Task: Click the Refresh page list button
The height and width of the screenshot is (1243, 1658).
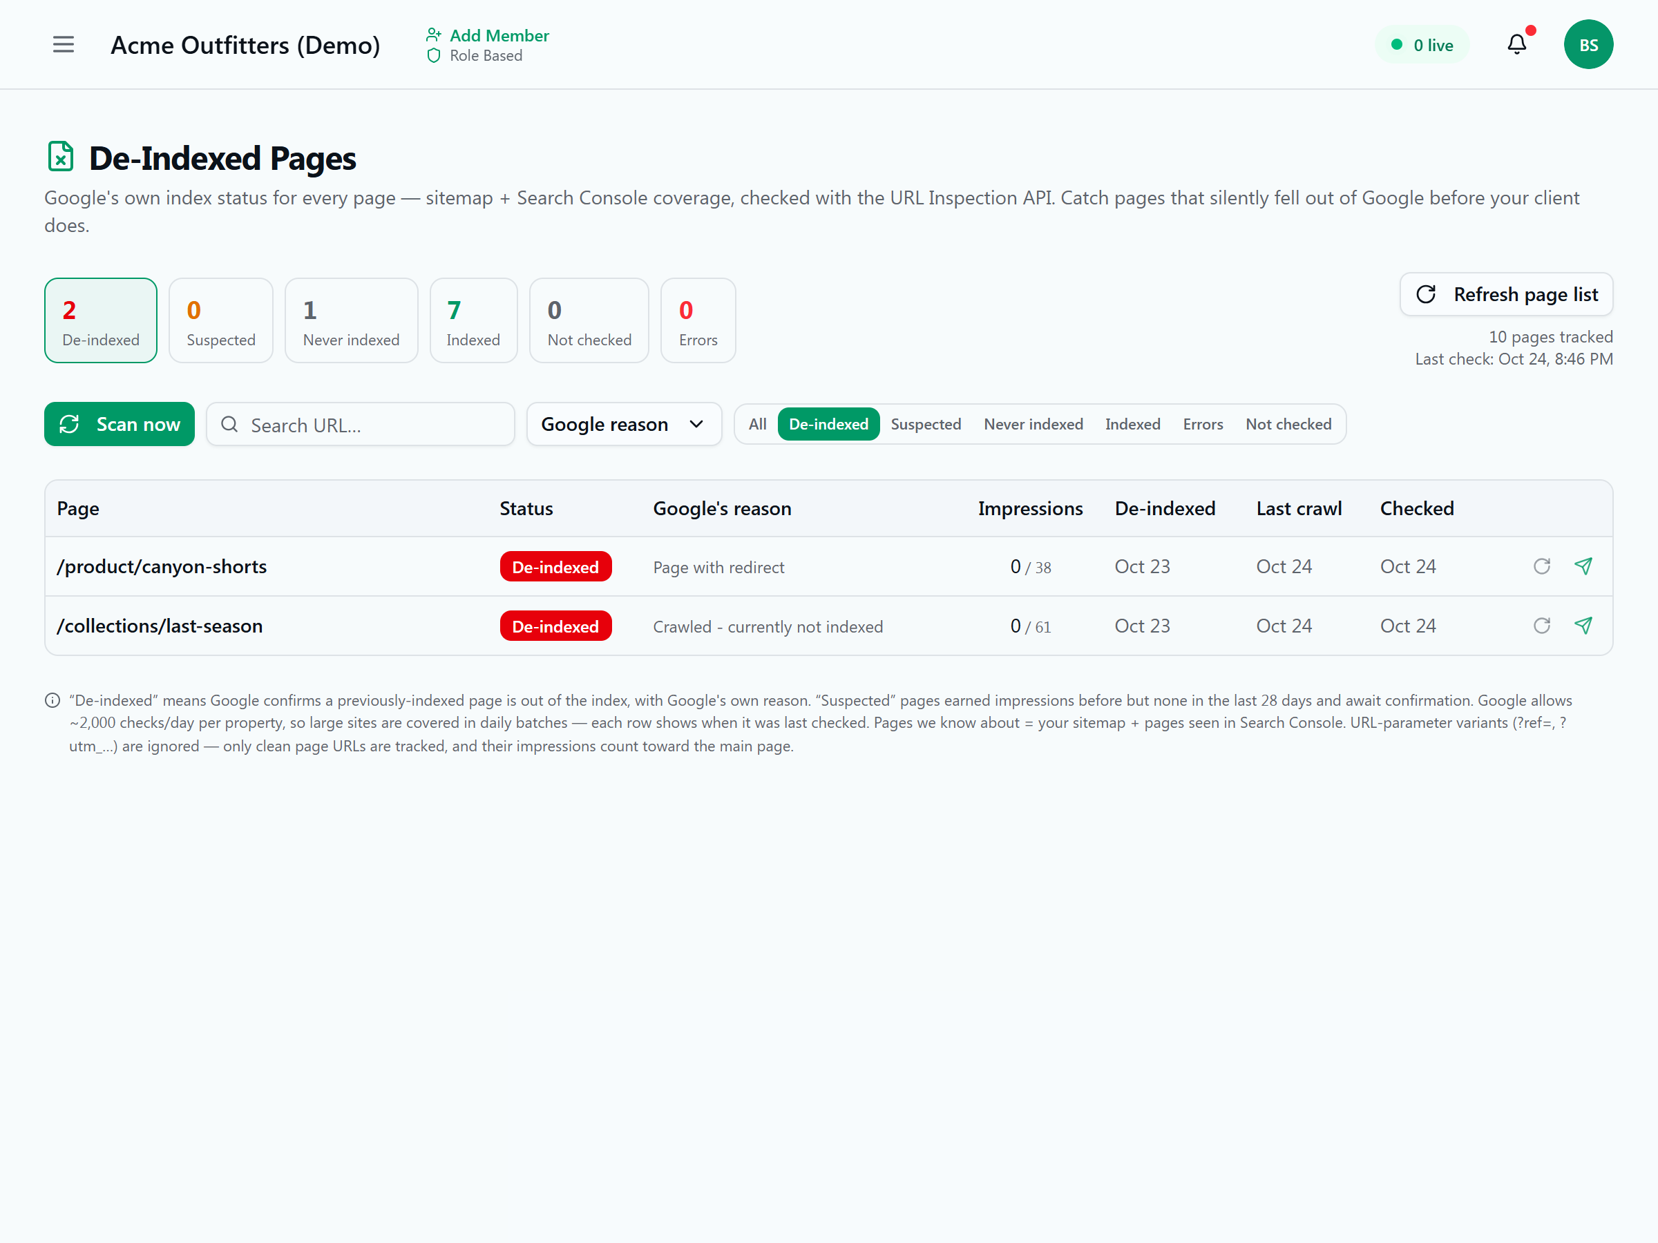Action: pyautogui.click(x=1506, y=294)
